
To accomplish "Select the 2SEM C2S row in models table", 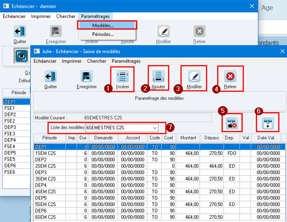I will 159,166.
